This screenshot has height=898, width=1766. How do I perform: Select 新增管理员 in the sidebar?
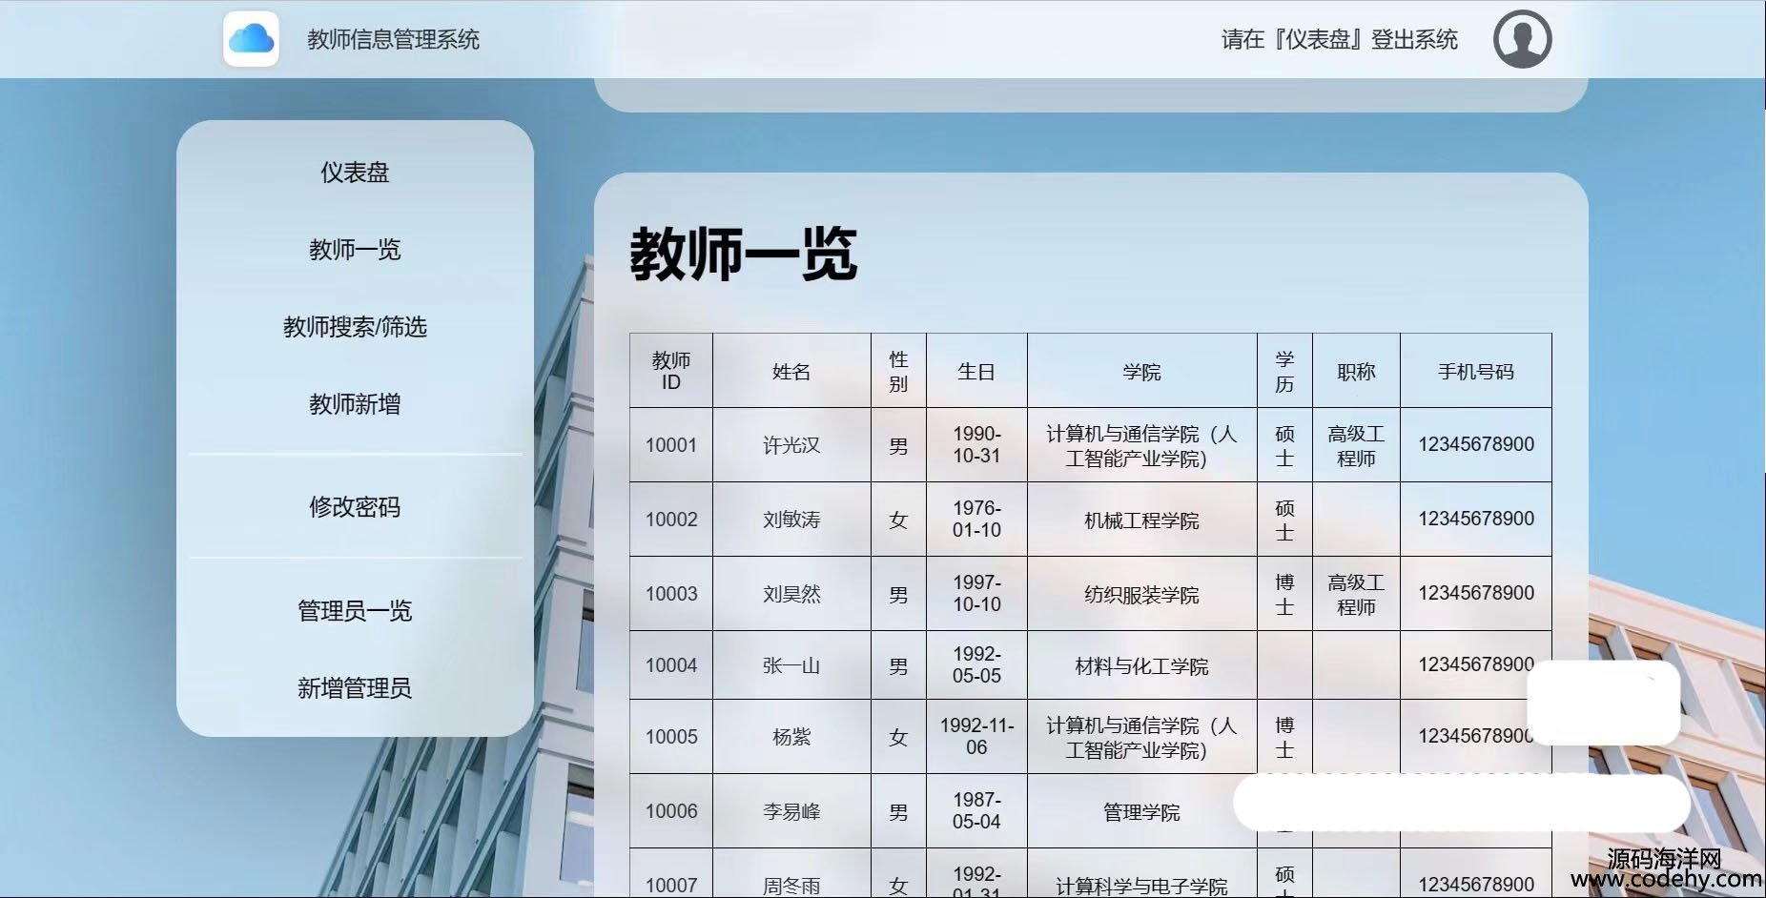[x=355, y=687]
